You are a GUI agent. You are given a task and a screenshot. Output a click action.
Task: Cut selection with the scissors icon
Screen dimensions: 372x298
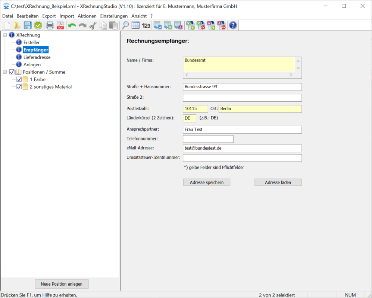click(93, 25)
